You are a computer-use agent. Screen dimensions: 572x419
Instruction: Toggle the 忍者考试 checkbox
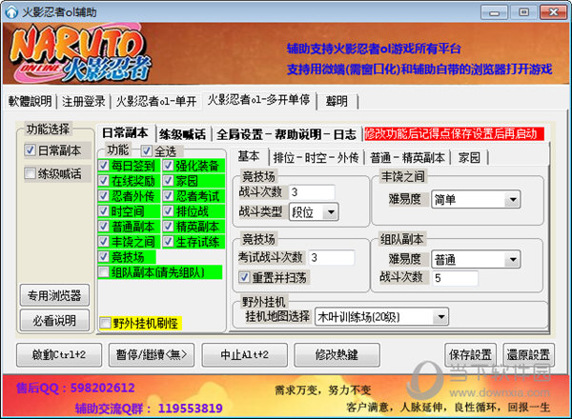(x=168, y=196)
